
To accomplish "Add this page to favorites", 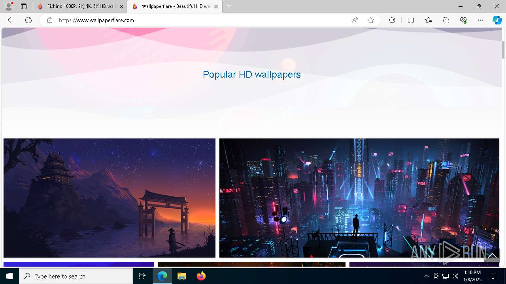I will 371,20.
